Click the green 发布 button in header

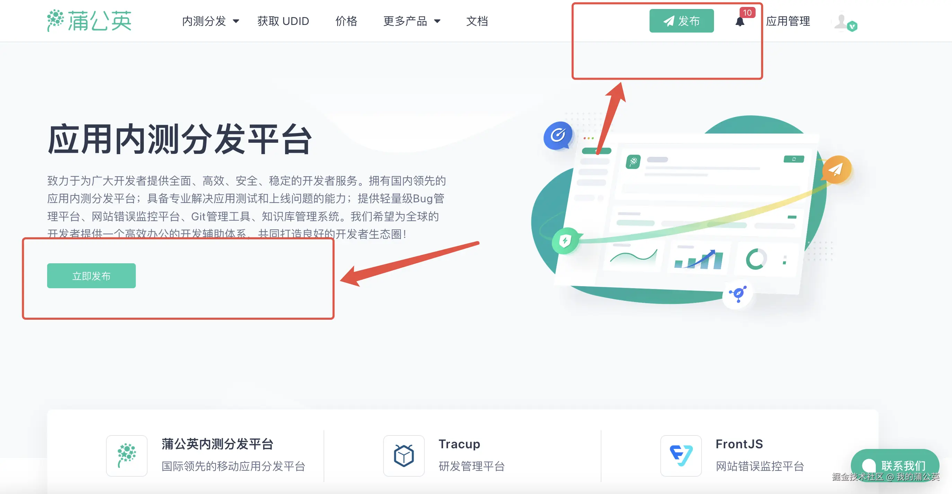681,21
